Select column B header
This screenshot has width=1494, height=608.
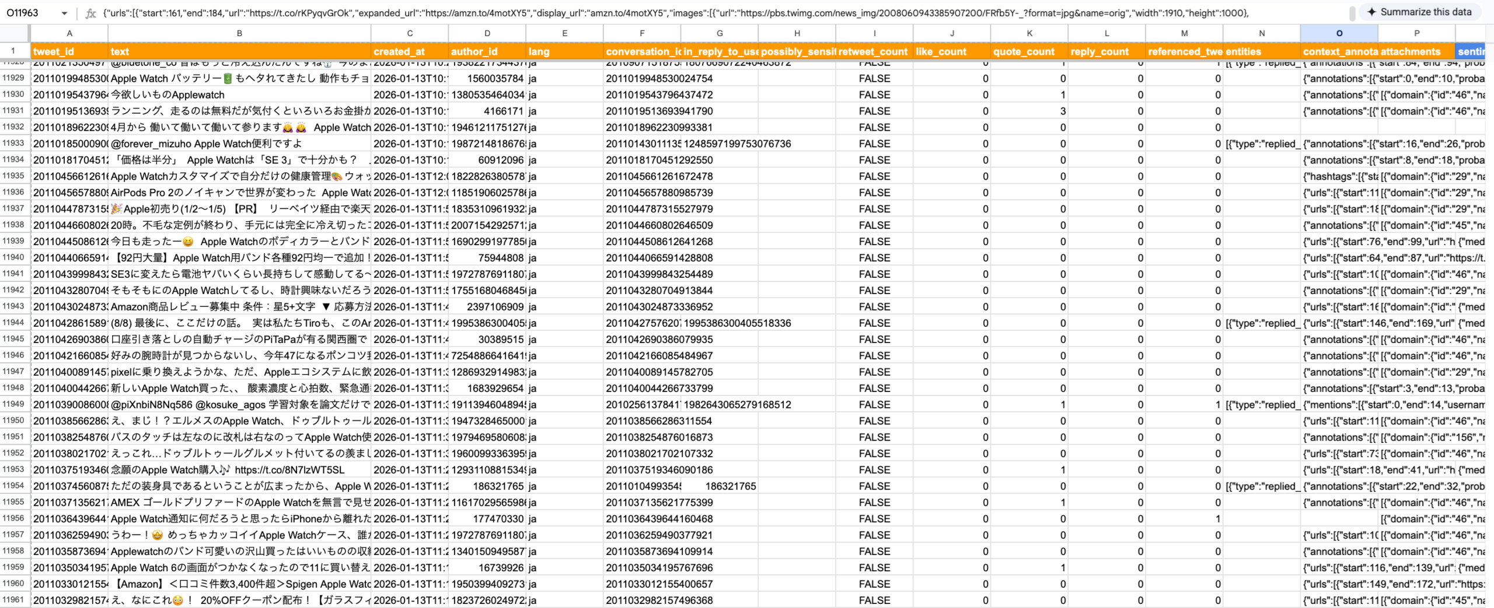coord(239,33)
